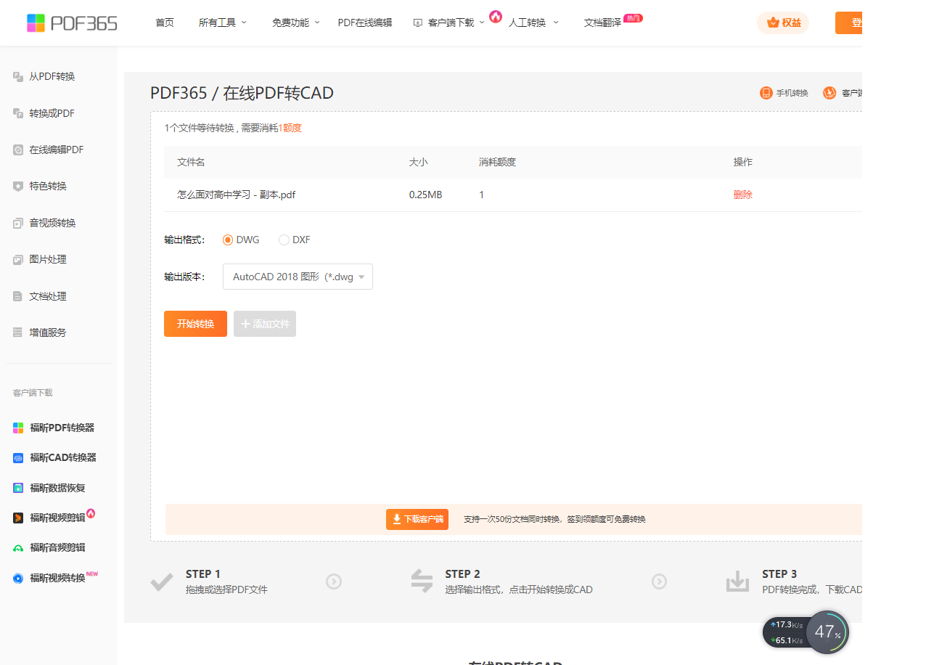This screenshot has width=926, height=665.
Task: Click the 在线编辑PDF sidebar icon
Action: 18,150
